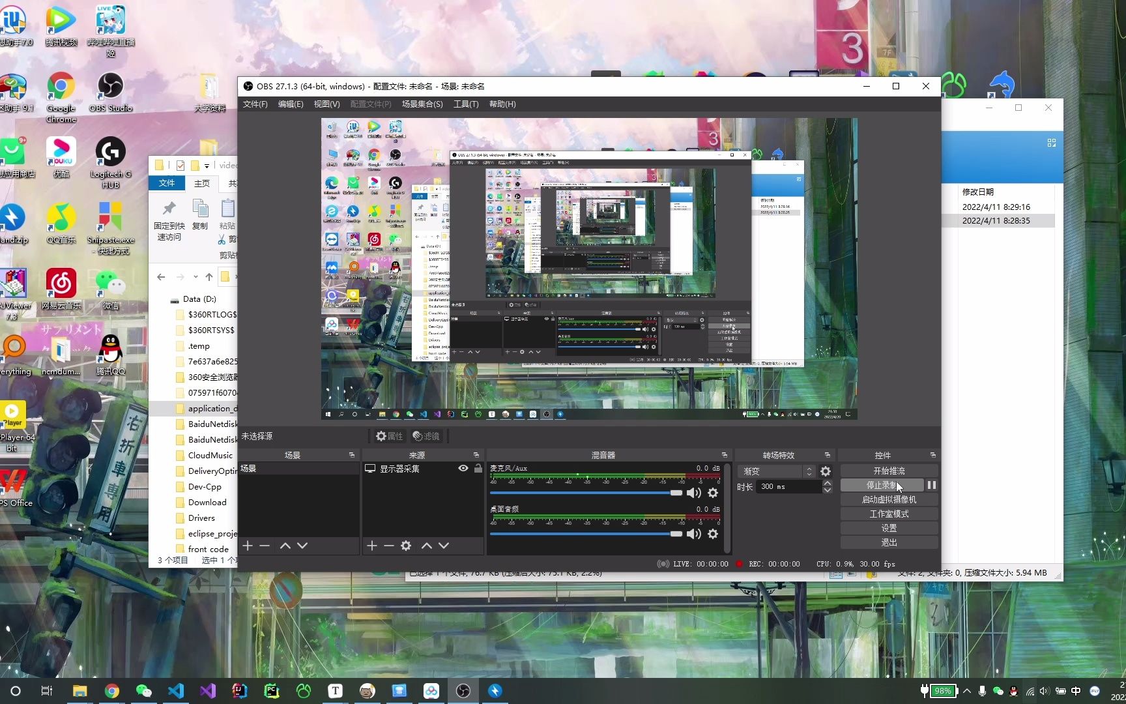Screen dimensions: 1126x704
Task: Select Data (D:) in Explorer tree
Action: click(x=199, y=299)
